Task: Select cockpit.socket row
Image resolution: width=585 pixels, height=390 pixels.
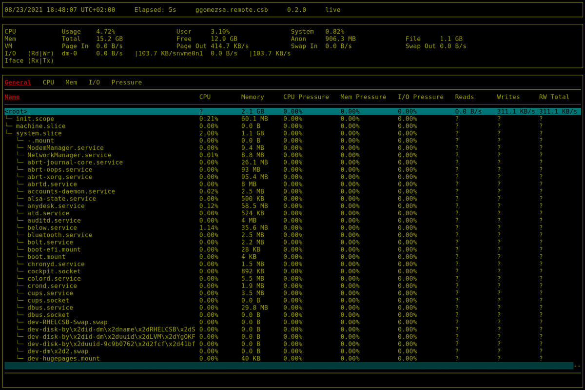Action: (x=292, y=271)
